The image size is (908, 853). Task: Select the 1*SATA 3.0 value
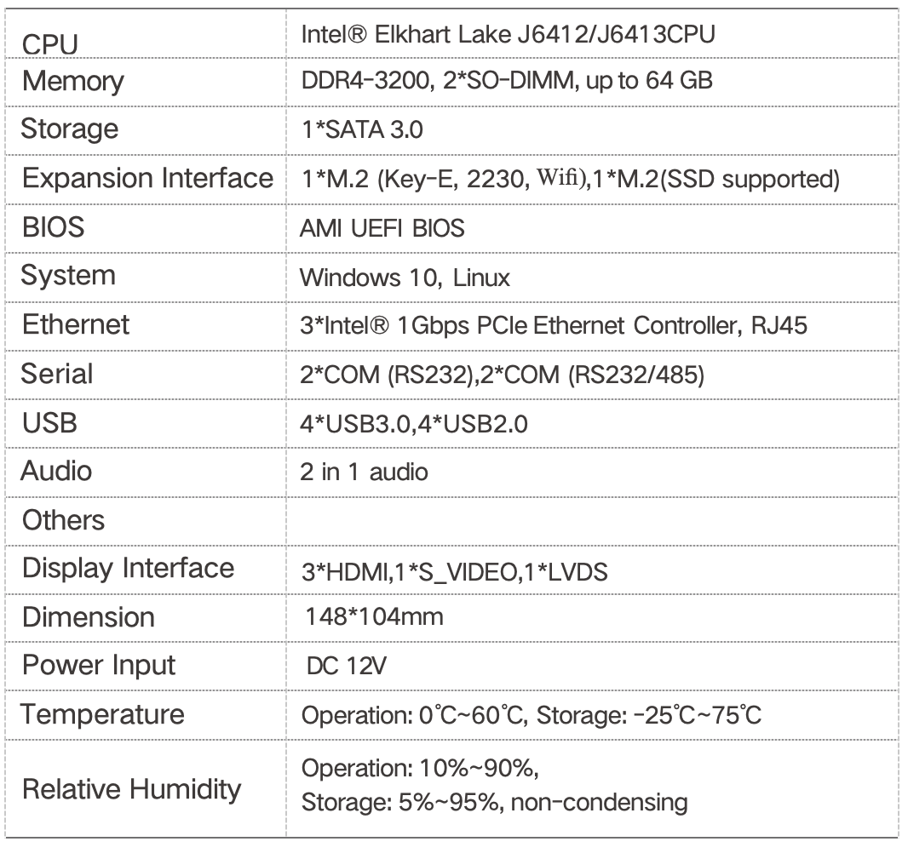362,130
